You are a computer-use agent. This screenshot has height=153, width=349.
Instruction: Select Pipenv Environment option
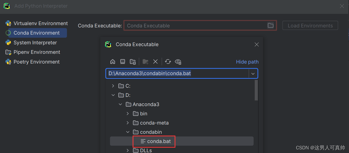point(37,52)
